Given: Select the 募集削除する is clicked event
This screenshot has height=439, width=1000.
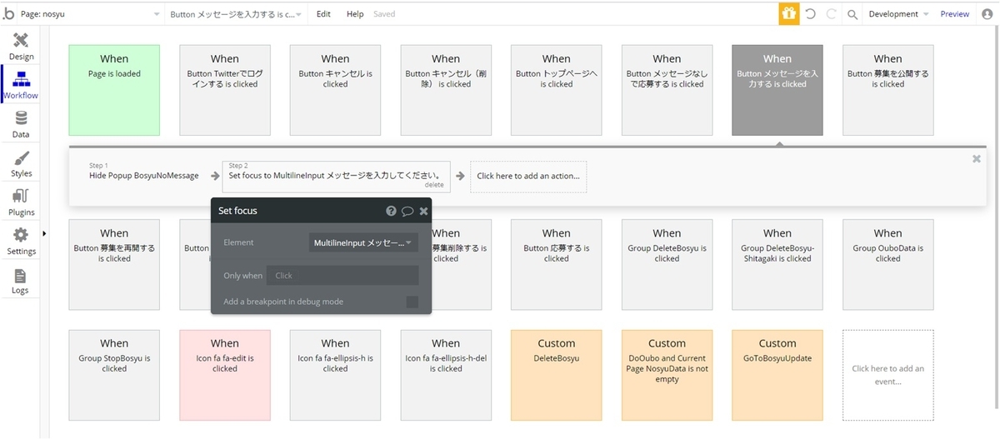Looking at the screenshot, I should (462, 265).
